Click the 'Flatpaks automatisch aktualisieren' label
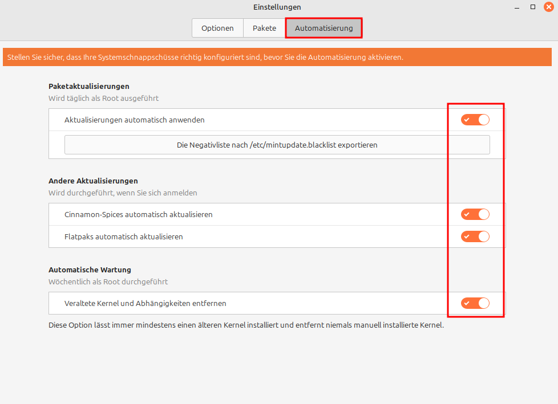 [124, 236]
